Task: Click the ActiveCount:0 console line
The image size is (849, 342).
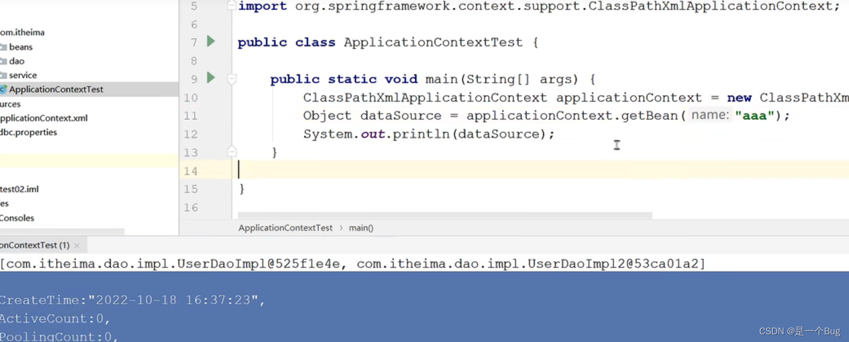Action: [55, 319]
